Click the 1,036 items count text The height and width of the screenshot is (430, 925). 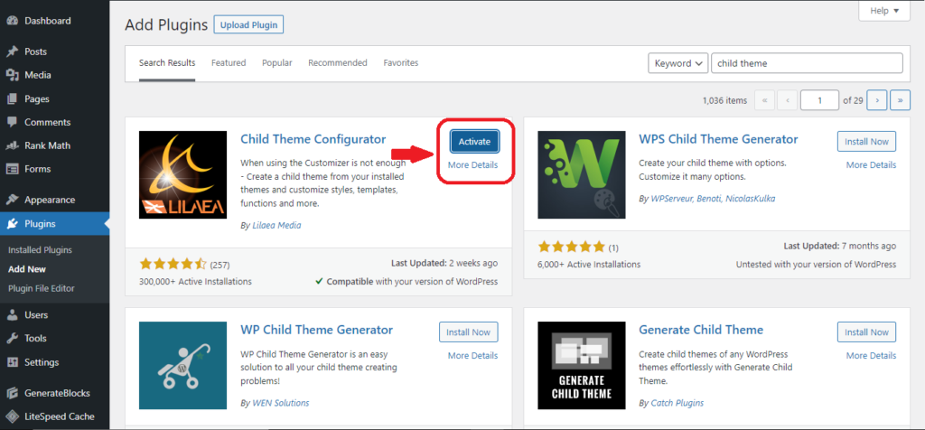725,100
